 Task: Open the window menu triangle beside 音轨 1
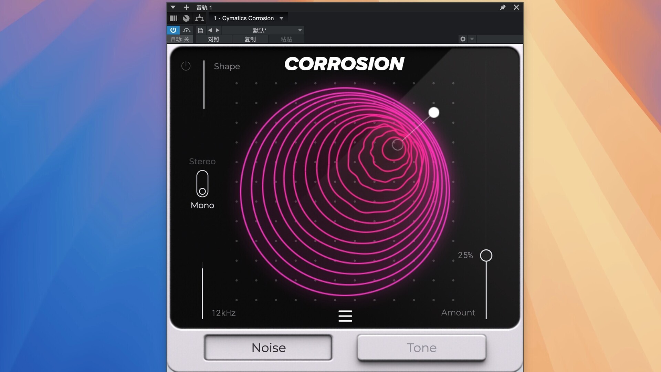tap(173, 7)
